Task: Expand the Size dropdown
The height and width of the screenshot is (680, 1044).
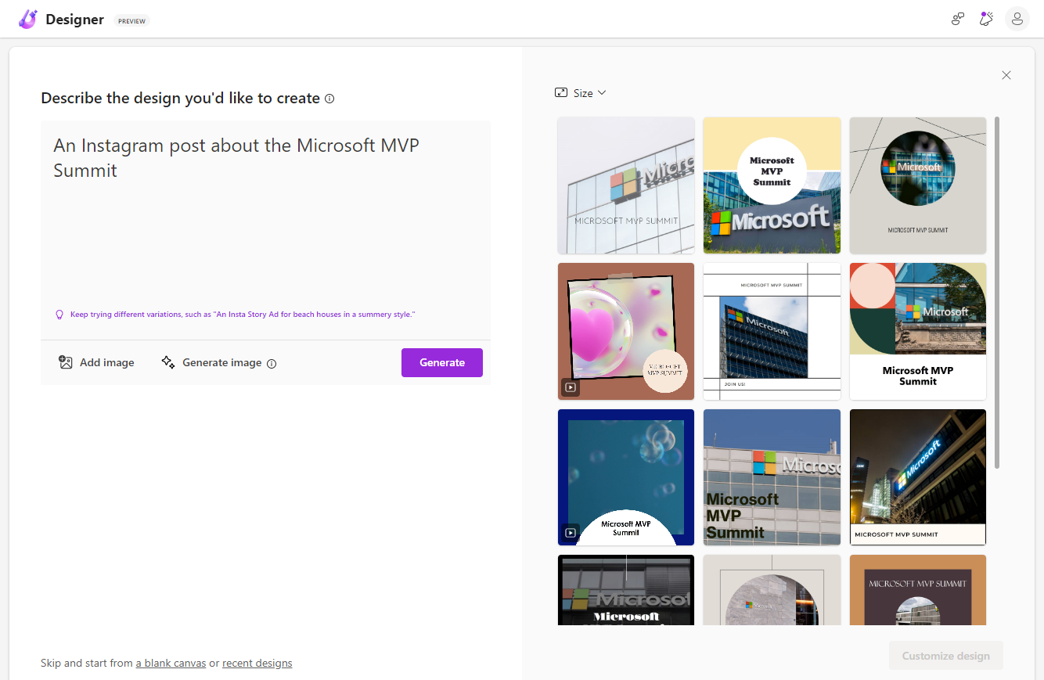Action: tap(581, 93)
